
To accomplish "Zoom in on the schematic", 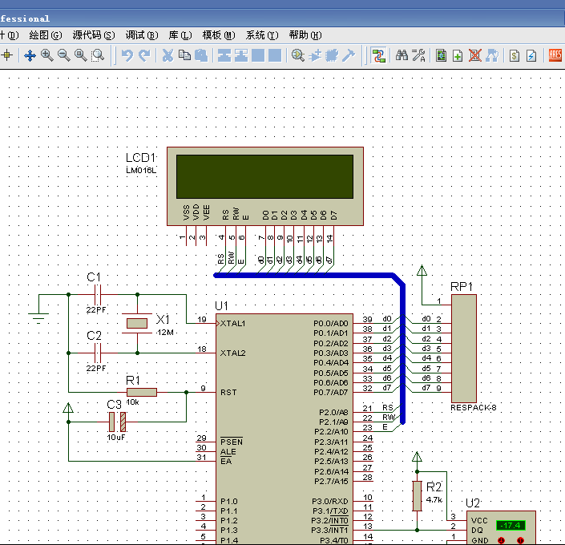I will (x=46, y=55).
